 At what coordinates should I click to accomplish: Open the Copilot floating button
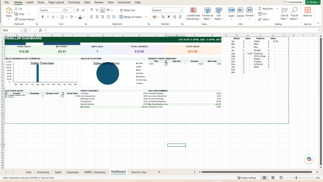[309, 159]
